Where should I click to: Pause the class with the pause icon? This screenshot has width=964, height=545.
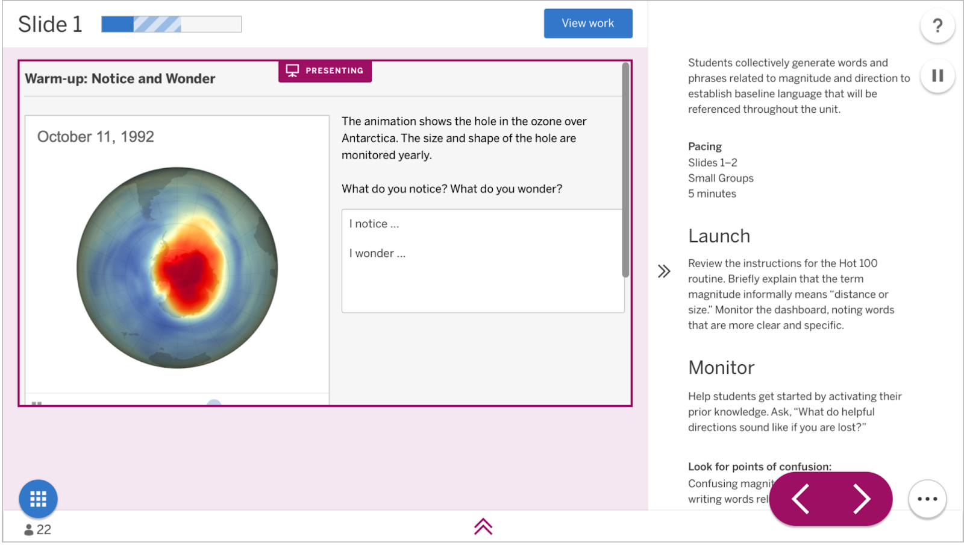click(937, 76)
